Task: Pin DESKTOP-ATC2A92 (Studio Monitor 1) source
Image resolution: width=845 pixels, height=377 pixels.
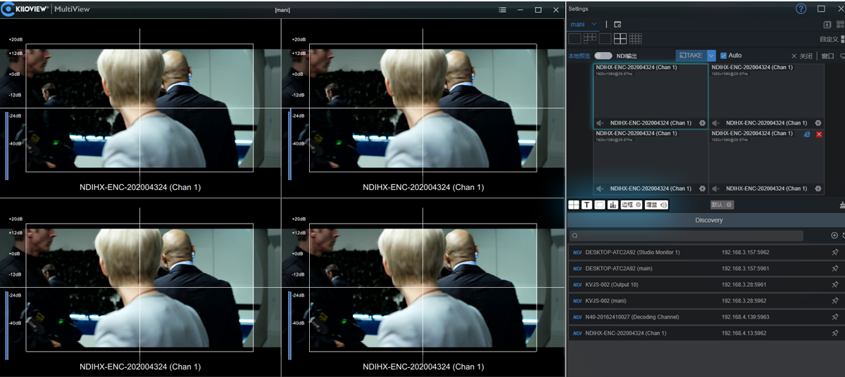Action: [835, 252]
